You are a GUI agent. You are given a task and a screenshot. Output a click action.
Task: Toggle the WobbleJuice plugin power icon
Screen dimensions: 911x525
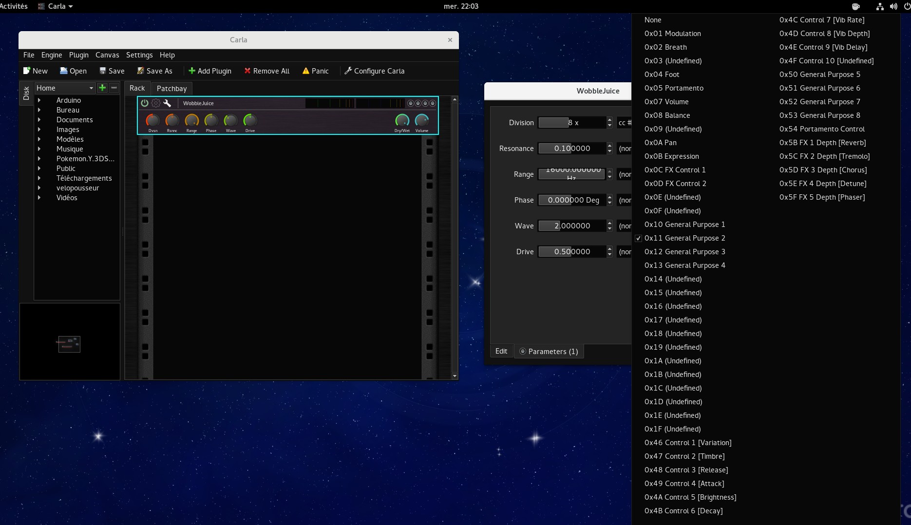tap(144, 103)
